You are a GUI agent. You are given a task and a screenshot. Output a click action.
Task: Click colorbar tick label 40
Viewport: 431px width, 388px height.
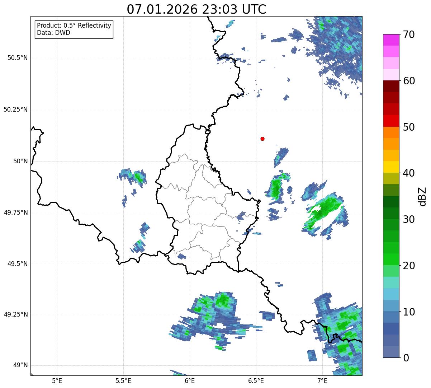click(409, 173)
